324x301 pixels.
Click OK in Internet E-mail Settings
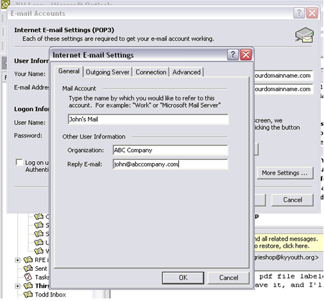183,278
